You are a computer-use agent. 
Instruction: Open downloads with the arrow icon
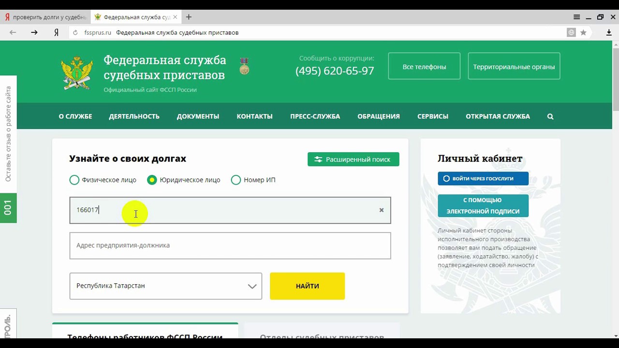coord(609,32)
